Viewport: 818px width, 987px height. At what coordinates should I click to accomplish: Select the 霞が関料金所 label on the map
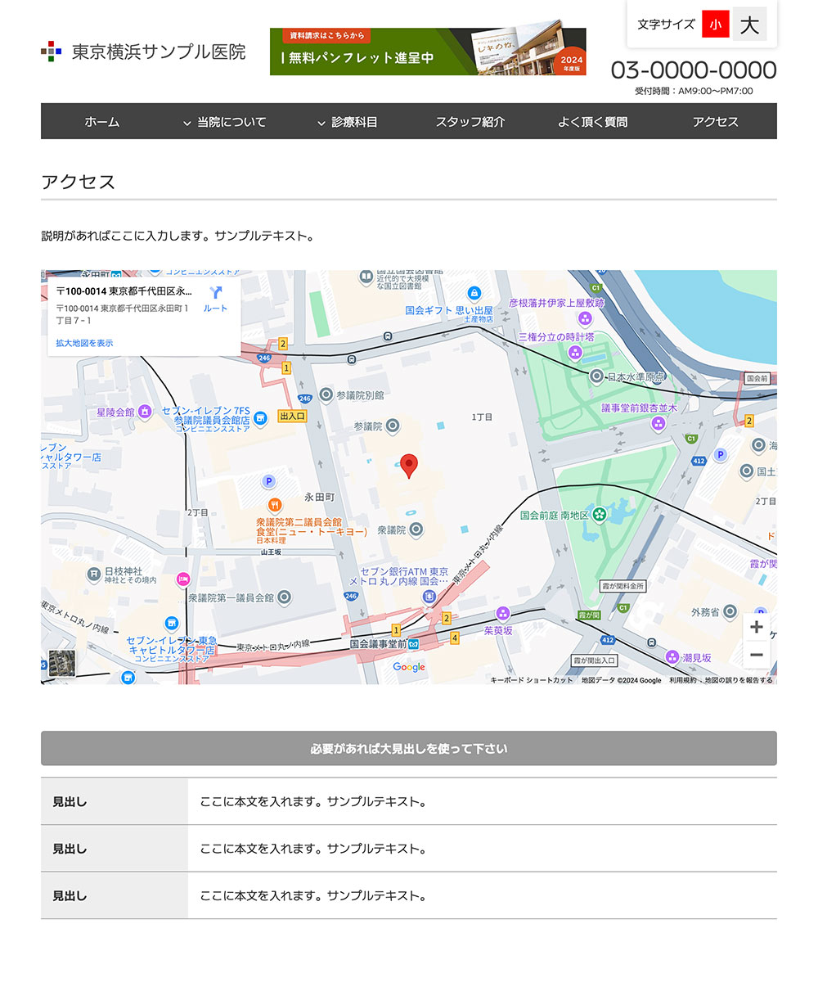click(623, 586)
